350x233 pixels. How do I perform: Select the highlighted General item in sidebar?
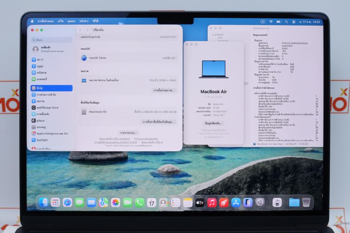click(x=51, y=88)
